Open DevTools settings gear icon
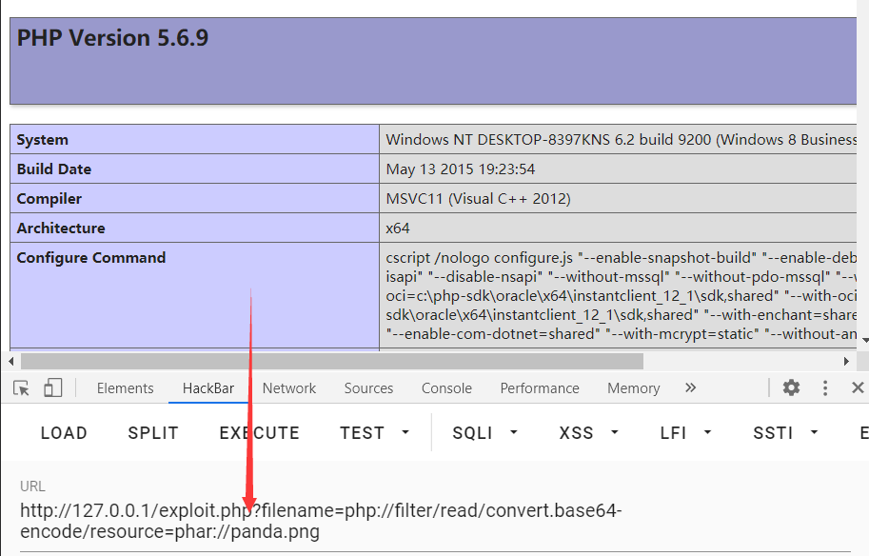The image size is (869, 556). point(791,387)
